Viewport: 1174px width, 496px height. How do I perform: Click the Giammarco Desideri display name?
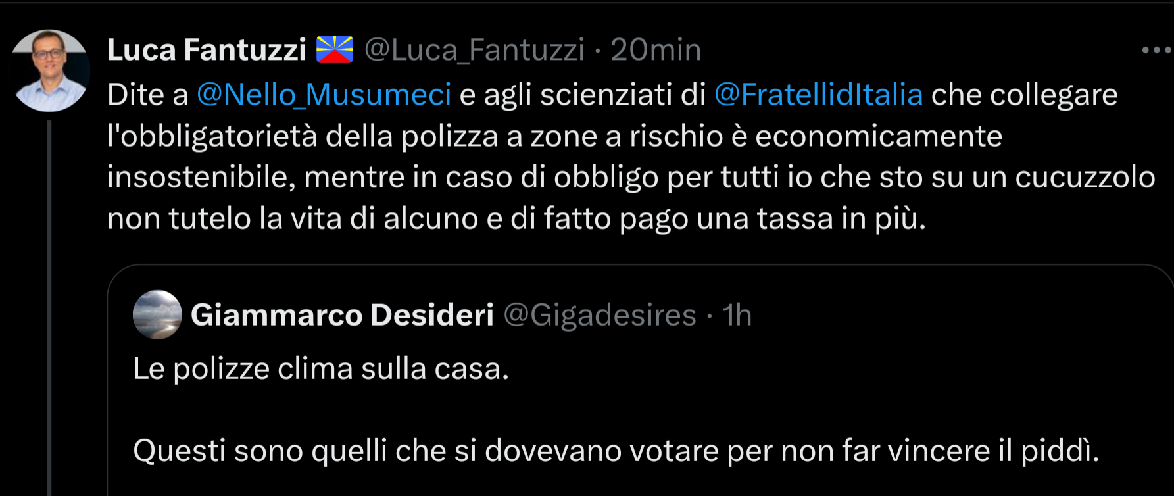click(342, 315)
